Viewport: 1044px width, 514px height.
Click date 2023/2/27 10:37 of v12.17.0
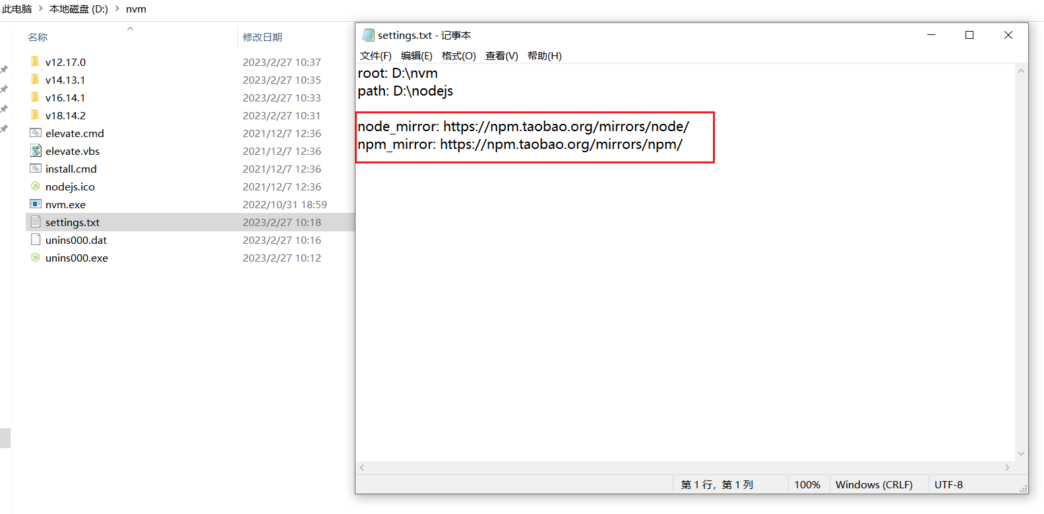point(282,62)
